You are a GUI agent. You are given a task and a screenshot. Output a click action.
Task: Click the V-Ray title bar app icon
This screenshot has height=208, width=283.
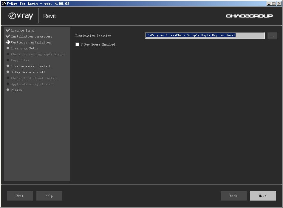(x=4, y=3)
